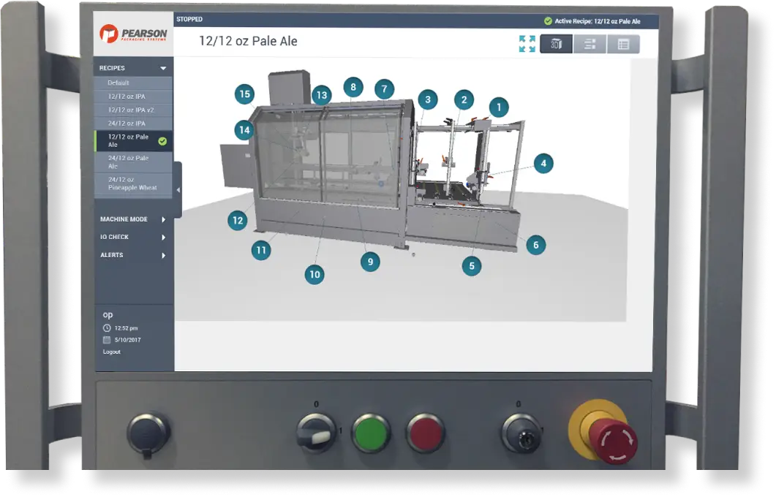This screenshot has height=497, width=776.
Task: Expand the IO Check menu
Action: 133,237
